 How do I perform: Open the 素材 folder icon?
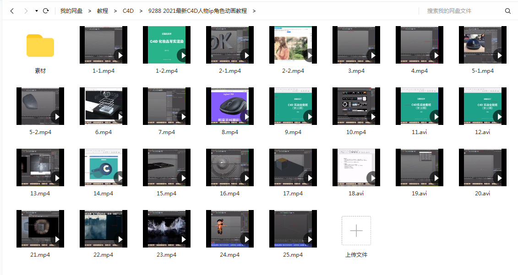click(x=40, y=45)
